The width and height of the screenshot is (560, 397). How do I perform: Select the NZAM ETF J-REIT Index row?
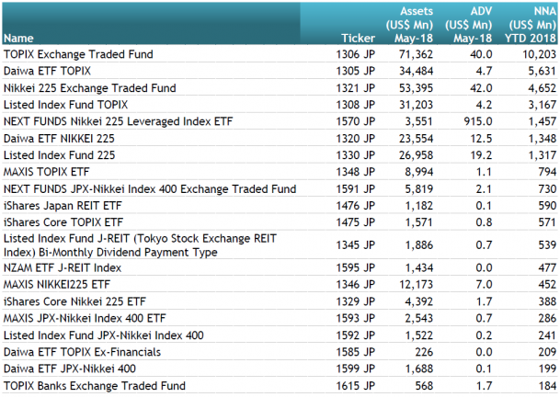[63, 267]
